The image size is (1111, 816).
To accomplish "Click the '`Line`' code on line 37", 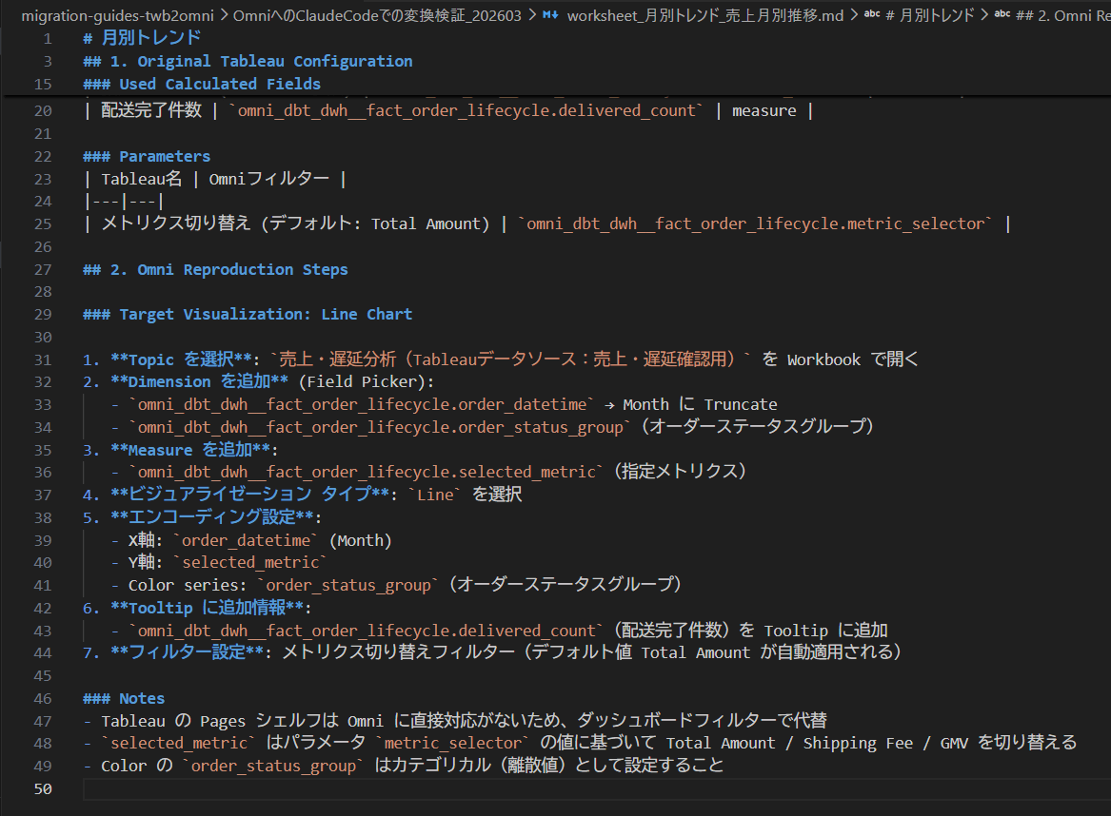I will point(435,495).
